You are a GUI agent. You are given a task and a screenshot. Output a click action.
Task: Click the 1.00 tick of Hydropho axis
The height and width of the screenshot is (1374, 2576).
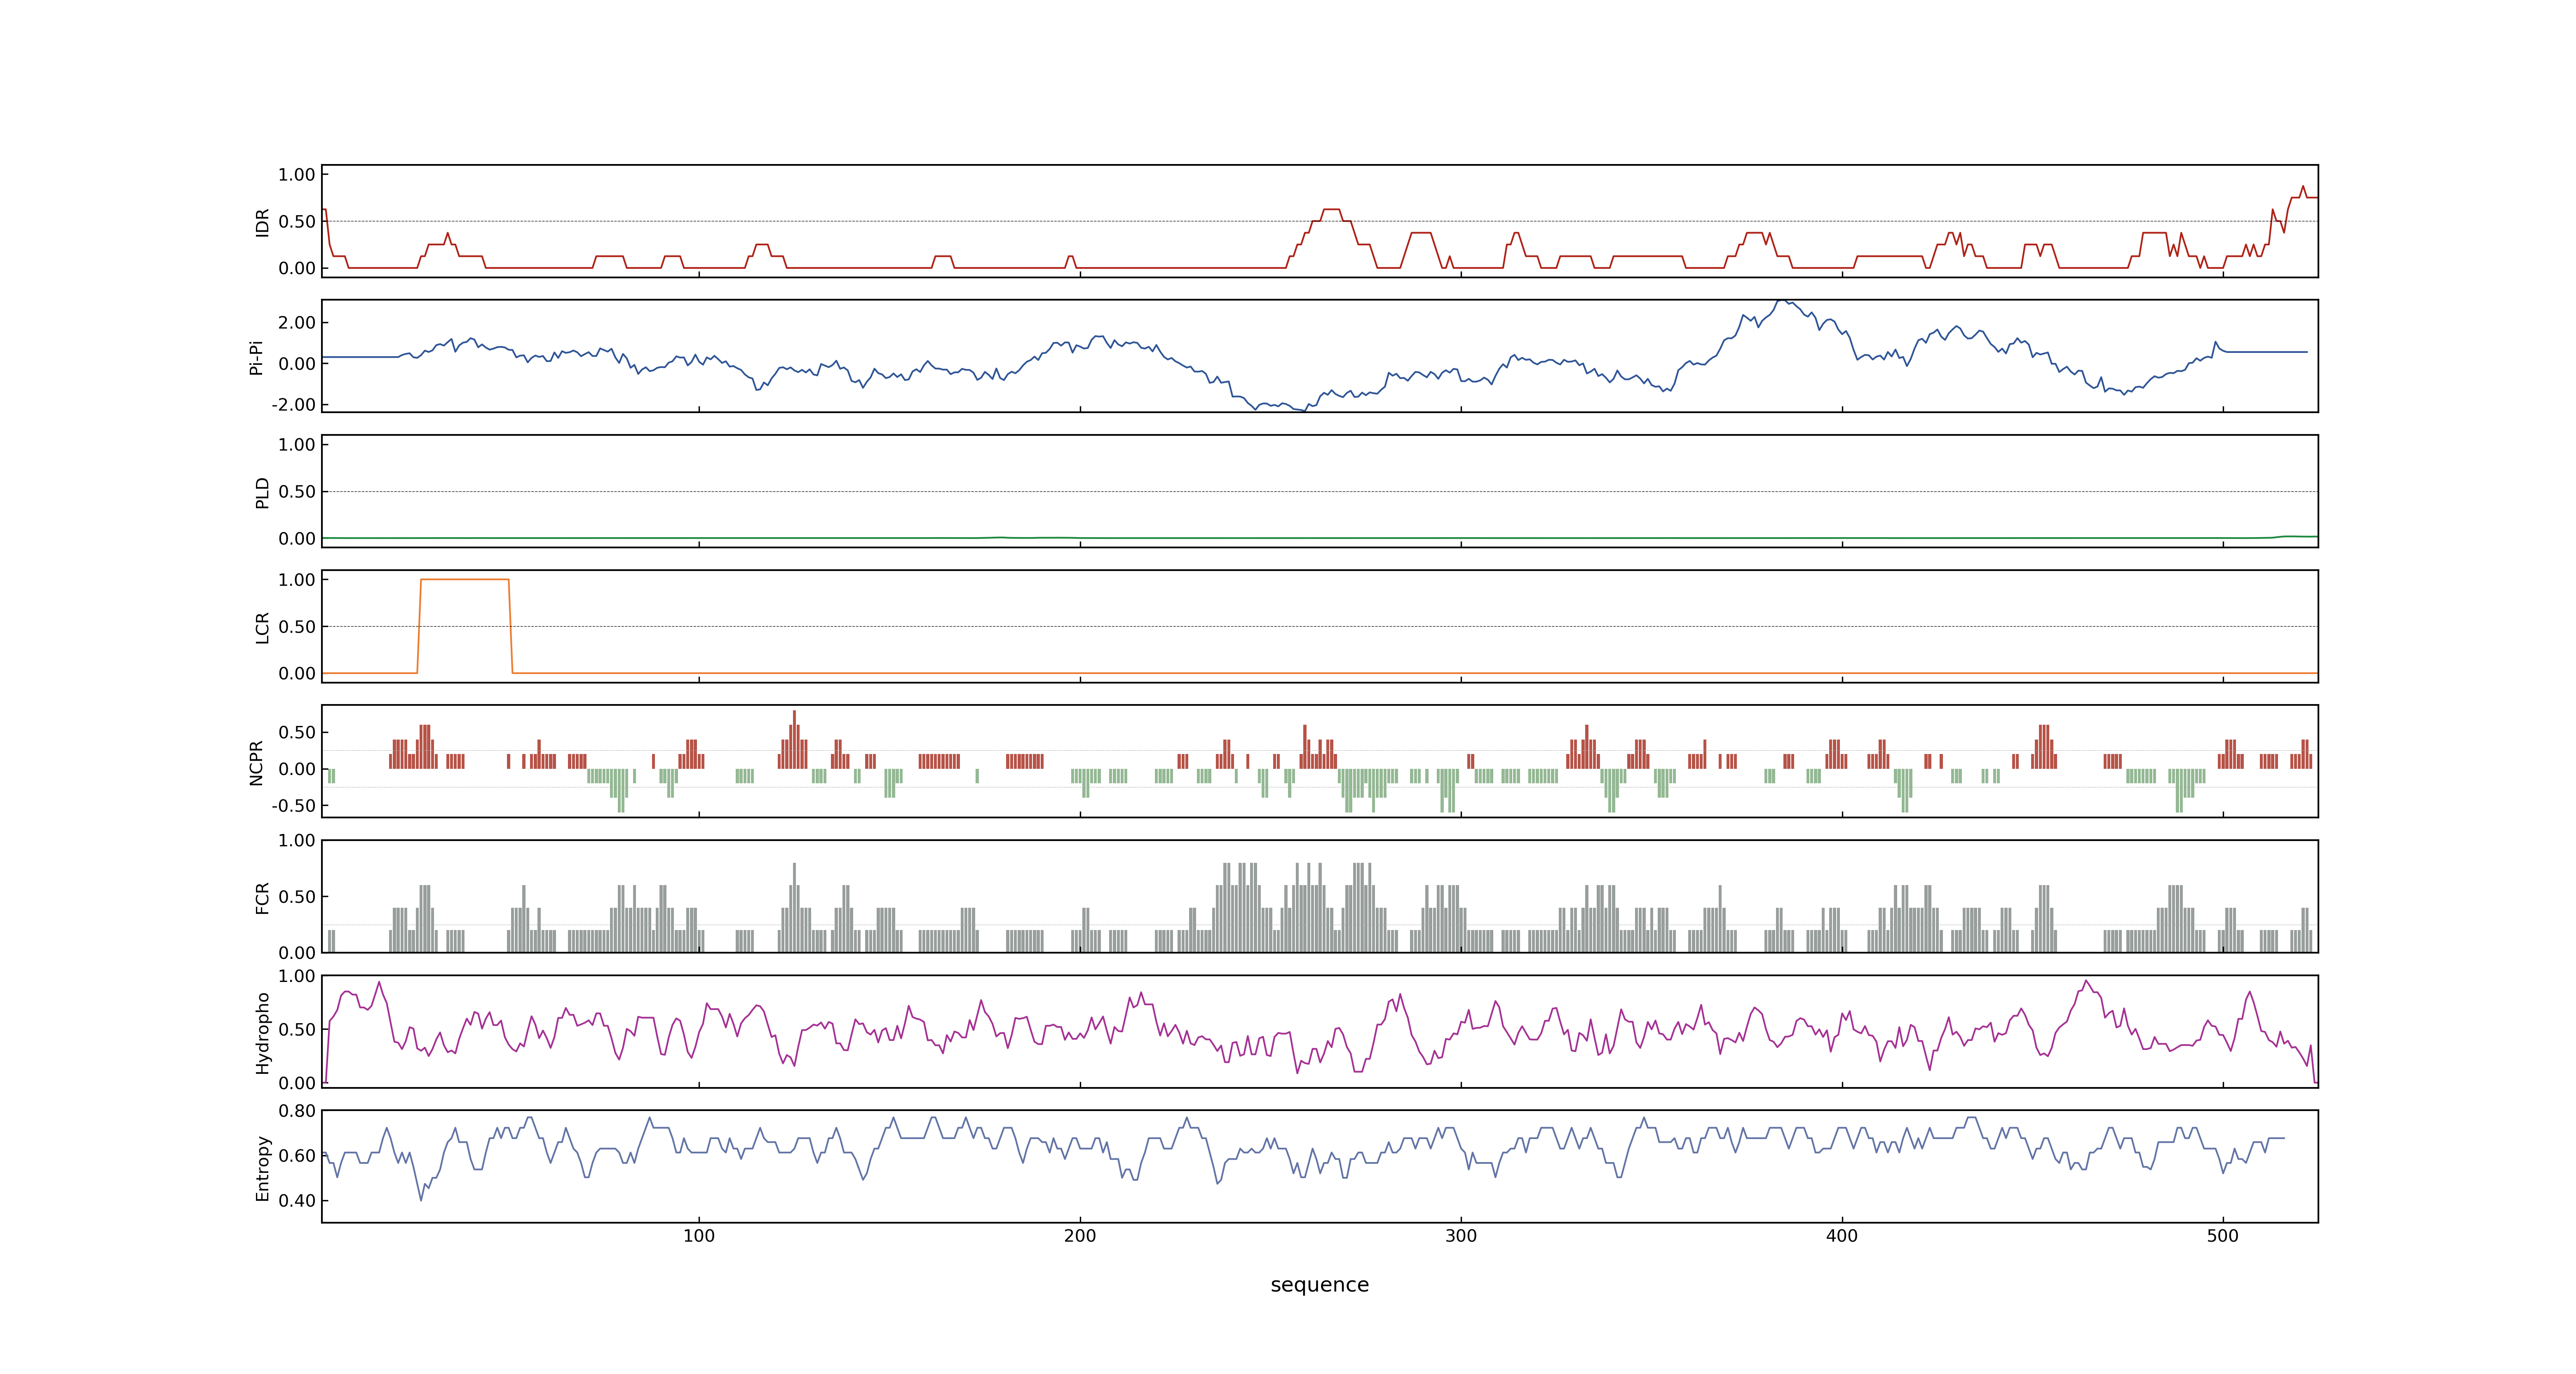coord(297,976)
